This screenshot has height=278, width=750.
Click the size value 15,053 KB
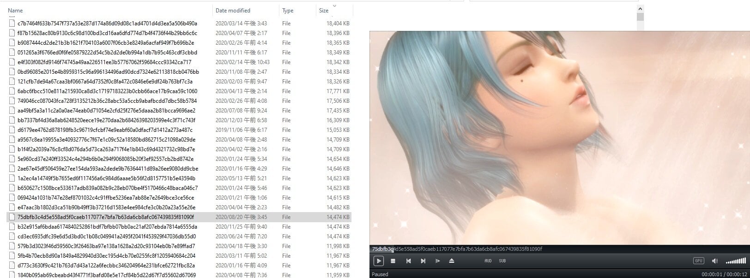(338, 130)
